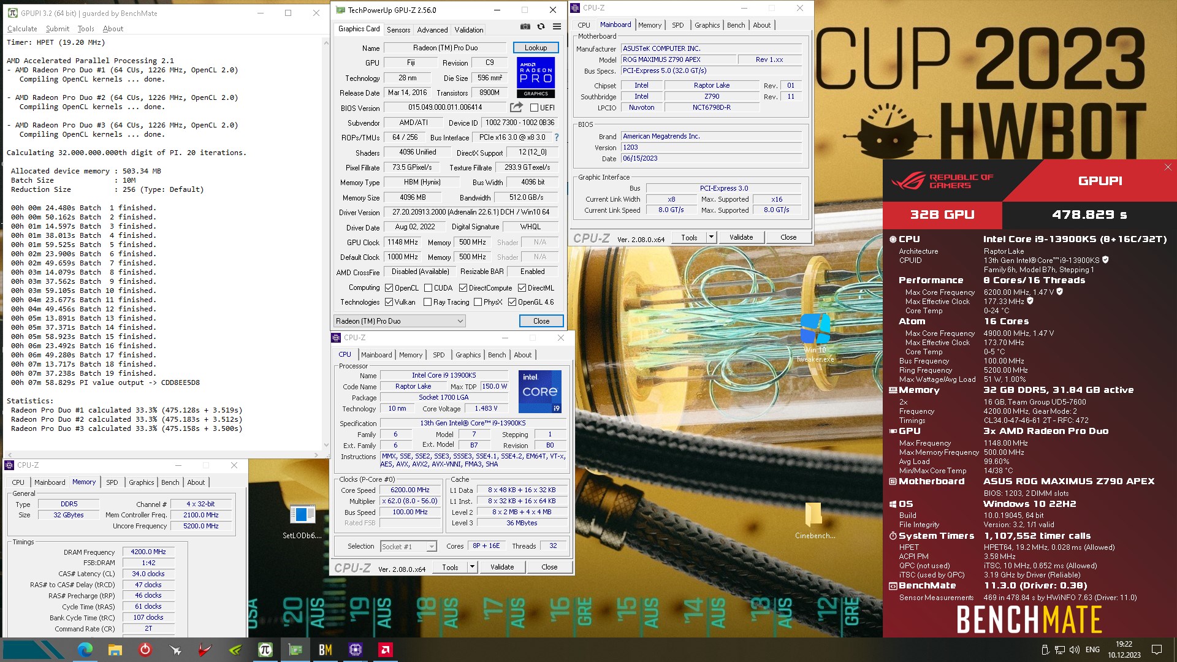This screenshot has width=1177, height=662.
Task: Click the 478.829 s result in BenchMate
Action: pos(1089,215)
